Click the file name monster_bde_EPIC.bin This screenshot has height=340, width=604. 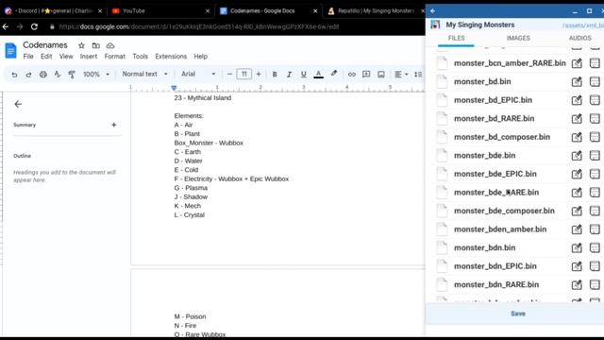coord(495,174)
